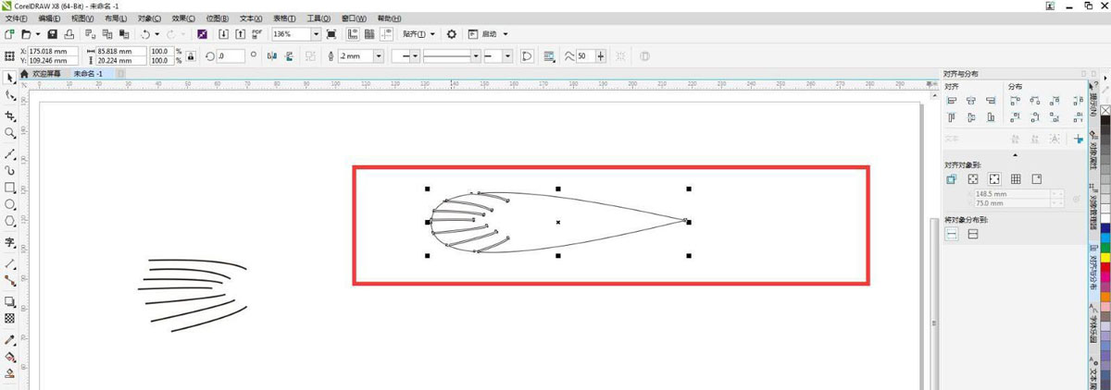Image resolution: width=1111 pixels, height=390 pixels.
Task: Select the Zoom magnifier tool
Action: [x=9, y=133]
